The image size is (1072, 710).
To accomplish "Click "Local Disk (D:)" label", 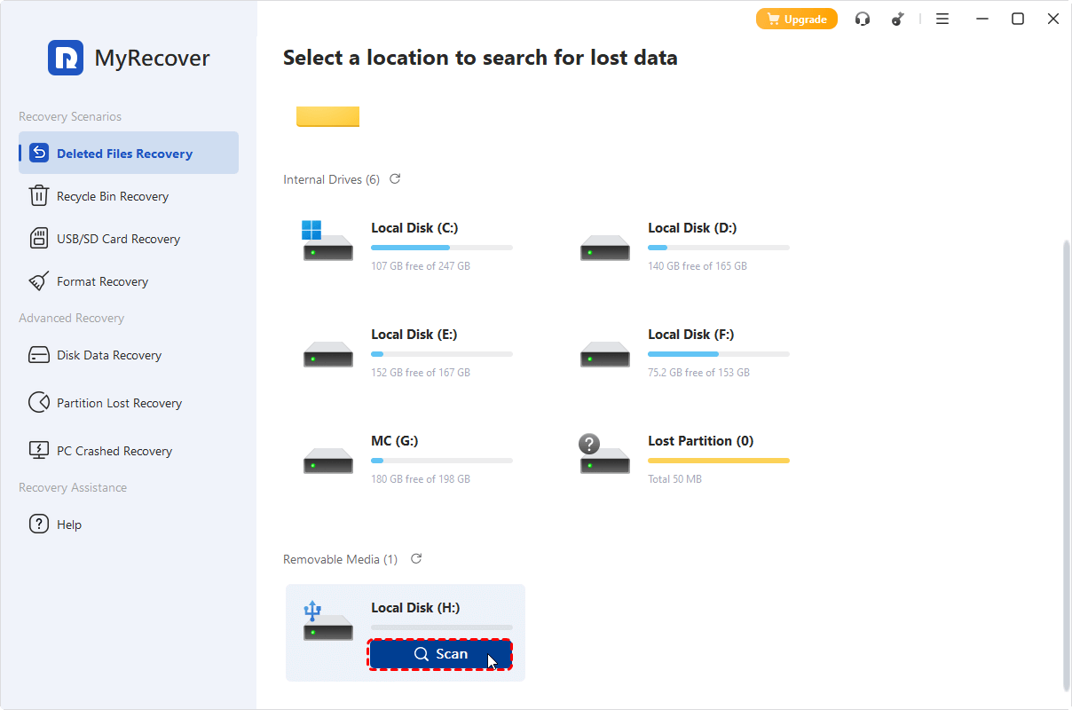I will pyautogui.click(x=692, y=228).
